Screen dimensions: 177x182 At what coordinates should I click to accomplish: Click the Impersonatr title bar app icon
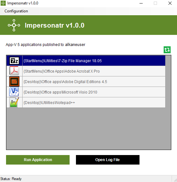[x=3, y=3]
